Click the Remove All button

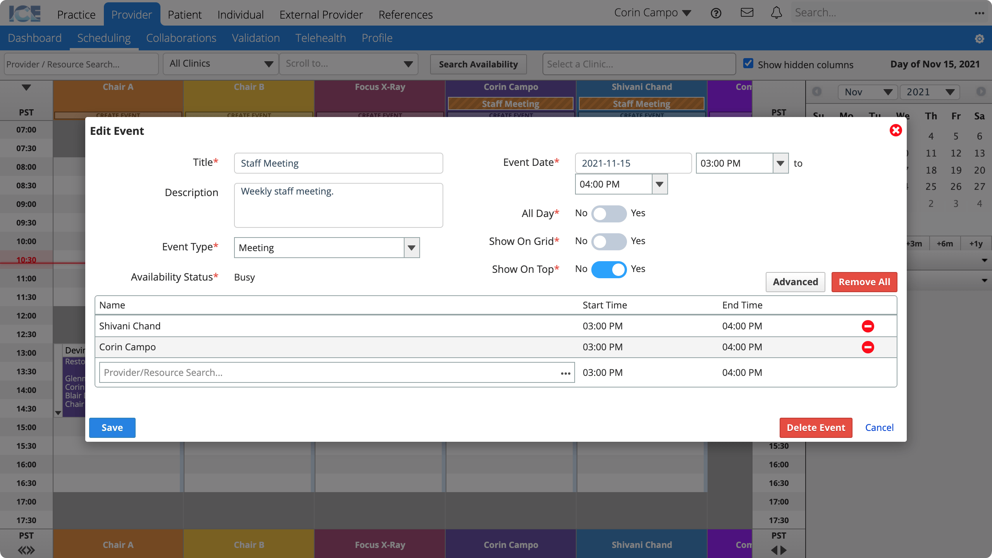tap(865, 282)
